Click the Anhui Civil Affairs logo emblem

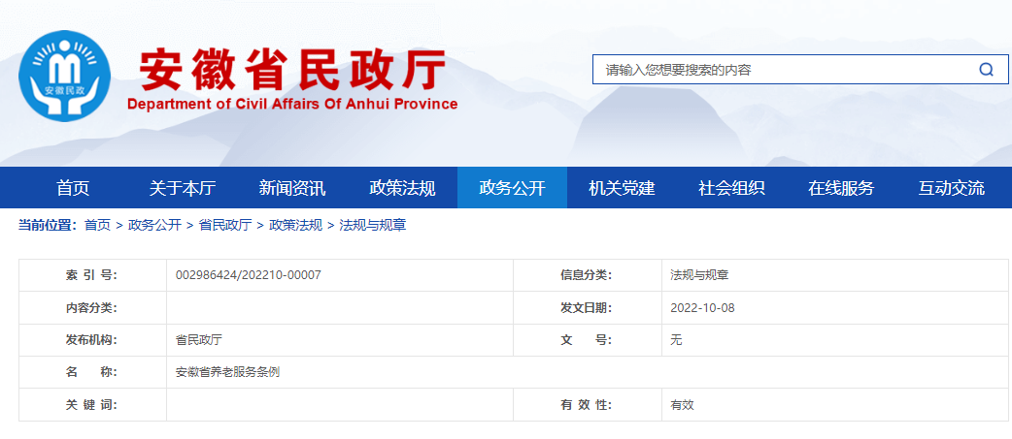tap(66, 77)
